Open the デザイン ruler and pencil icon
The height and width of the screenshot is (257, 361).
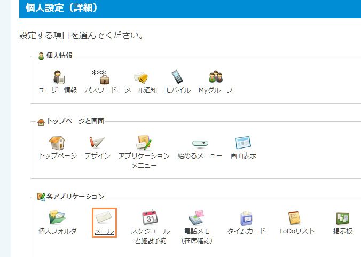coord(97,143)
